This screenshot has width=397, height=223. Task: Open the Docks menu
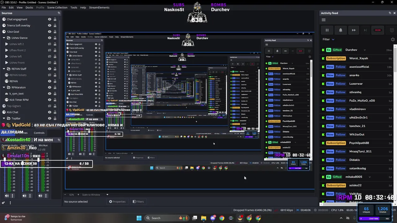coord(29,7)
